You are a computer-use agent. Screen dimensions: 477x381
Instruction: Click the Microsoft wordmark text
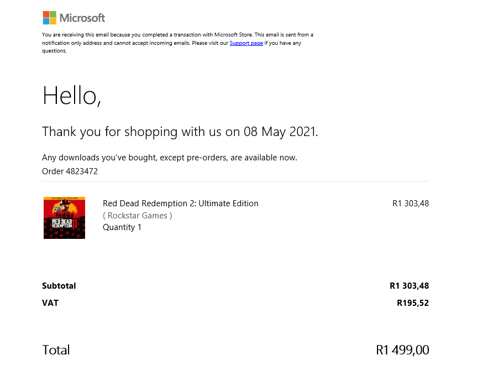click(82, 18)
